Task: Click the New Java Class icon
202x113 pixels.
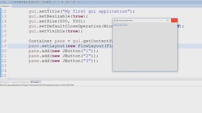Action: pyautogui.click(x=32, y=2)
